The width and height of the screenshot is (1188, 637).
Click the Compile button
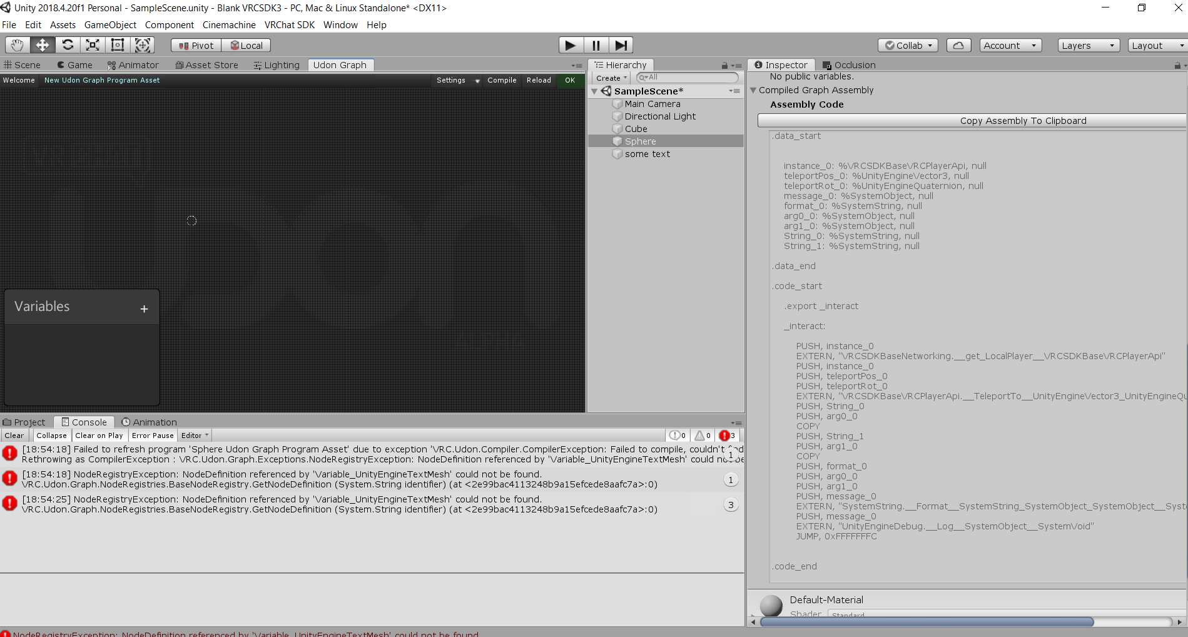click(x=502, y=80)
